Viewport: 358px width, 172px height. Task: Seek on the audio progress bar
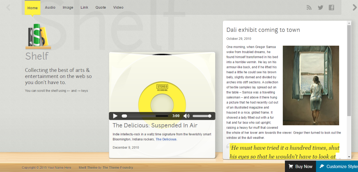pos(145,116)
